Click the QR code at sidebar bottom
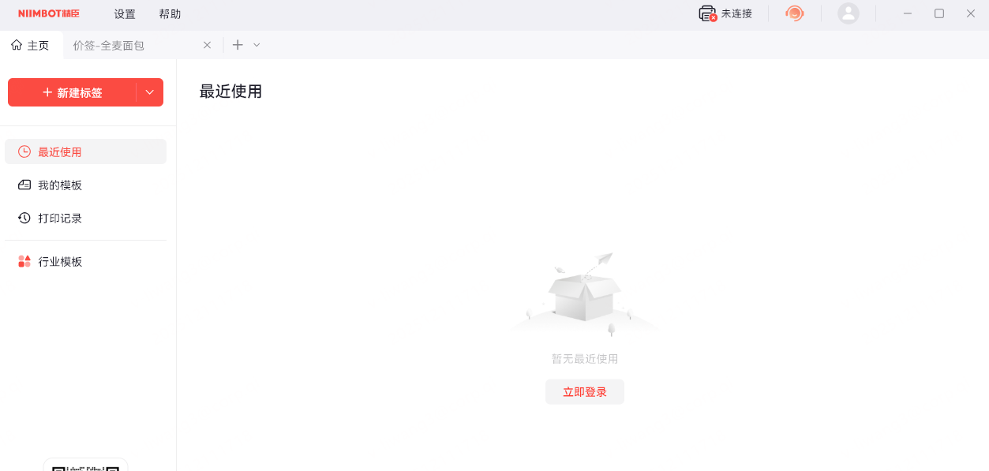Screen dimensions: 989x471 85,467
